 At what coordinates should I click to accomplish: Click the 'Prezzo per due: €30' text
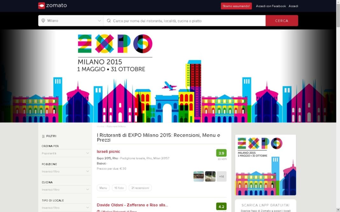[x=111, y=169]
